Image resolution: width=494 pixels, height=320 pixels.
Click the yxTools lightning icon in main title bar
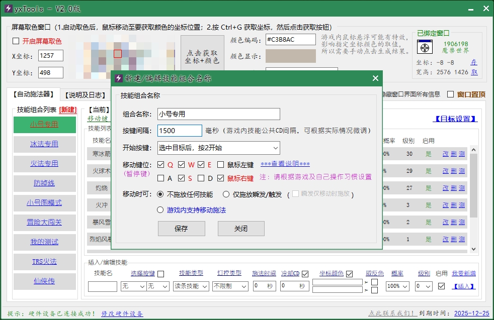coord(8,9)
